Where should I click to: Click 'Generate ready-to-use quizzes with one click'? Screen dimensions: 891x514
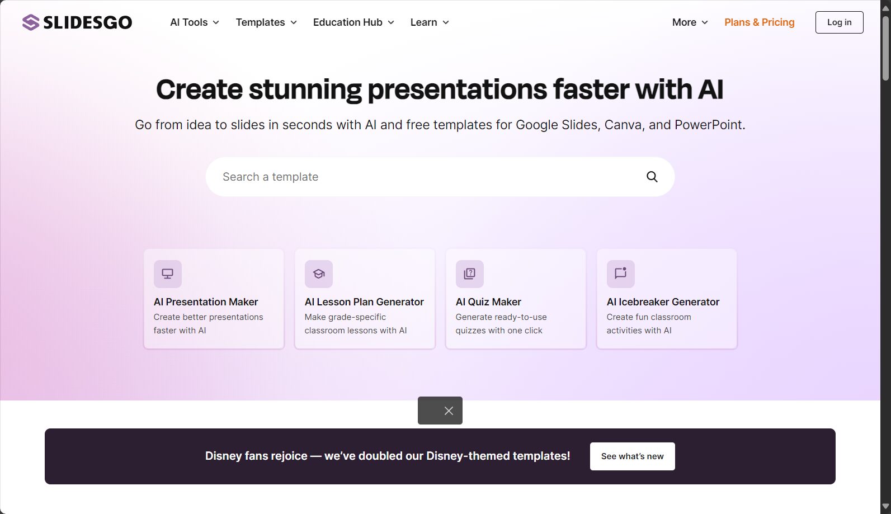click(x=501, y=324)
